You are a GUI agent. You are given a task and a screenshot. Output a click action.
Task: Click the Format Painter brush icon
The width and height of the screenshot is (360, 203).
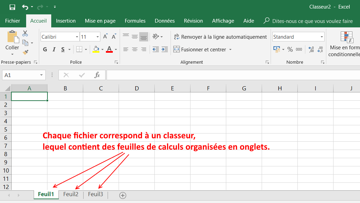(x=25, y=52)
